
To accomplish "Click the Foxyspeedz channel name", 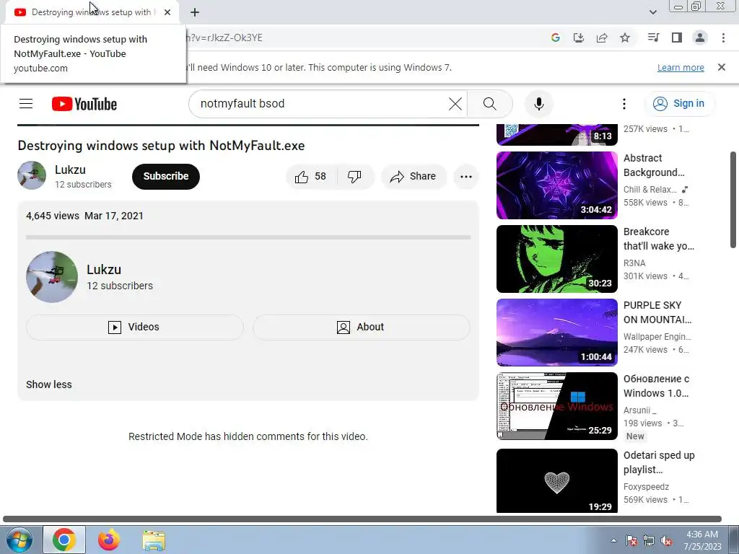I will coord(646,486).
